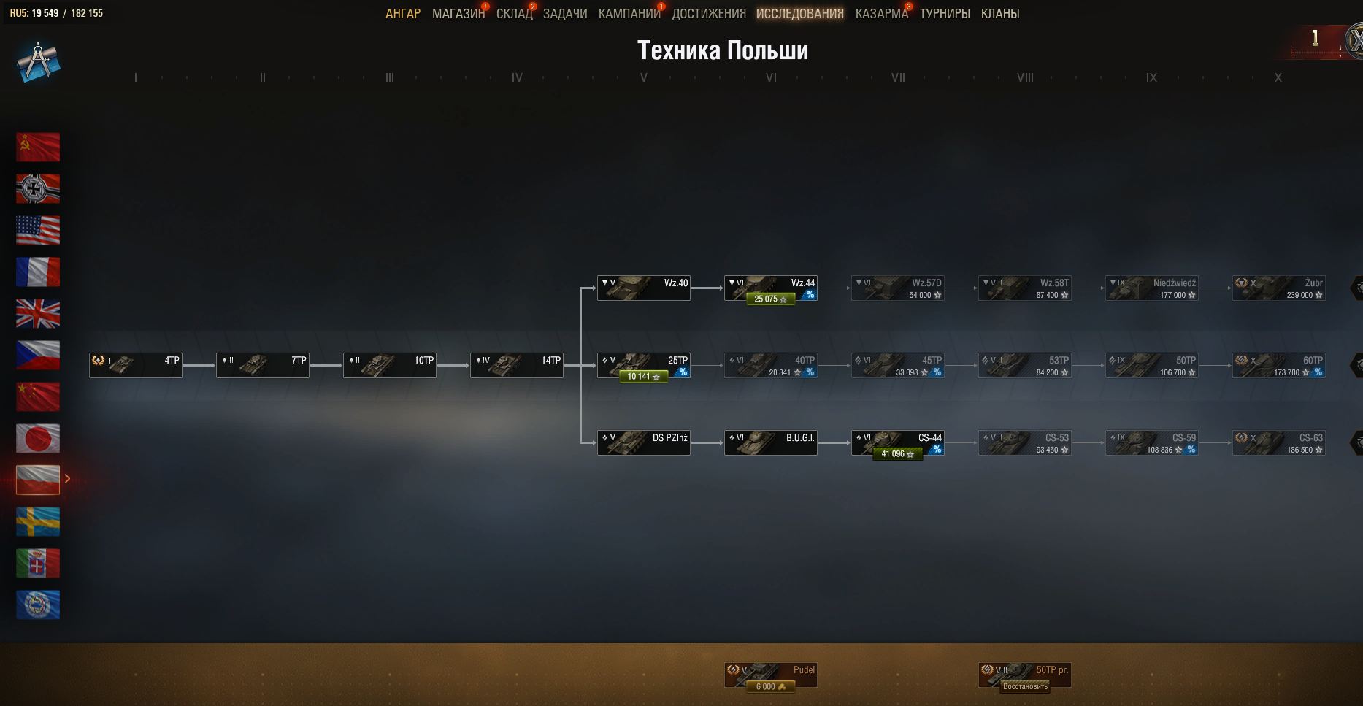
Task: Select the USSR nation flag
Action: point(38,147)
